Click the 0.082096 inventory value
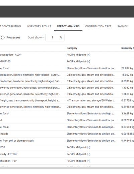This screenshot has height=174, width=134. pos(128,120)
